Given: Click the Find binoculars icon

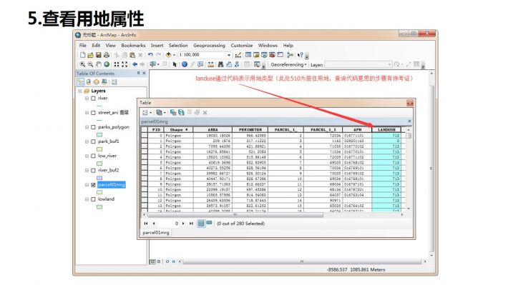Looking at the screenshot, I should coord(220,64).
